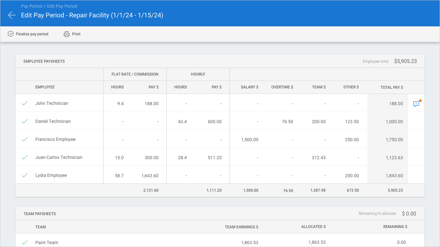Image resolution: width=440 pixels, height=247 pixels.
Task: Click the green checkmark beside Paint Team
Action: 24,242
